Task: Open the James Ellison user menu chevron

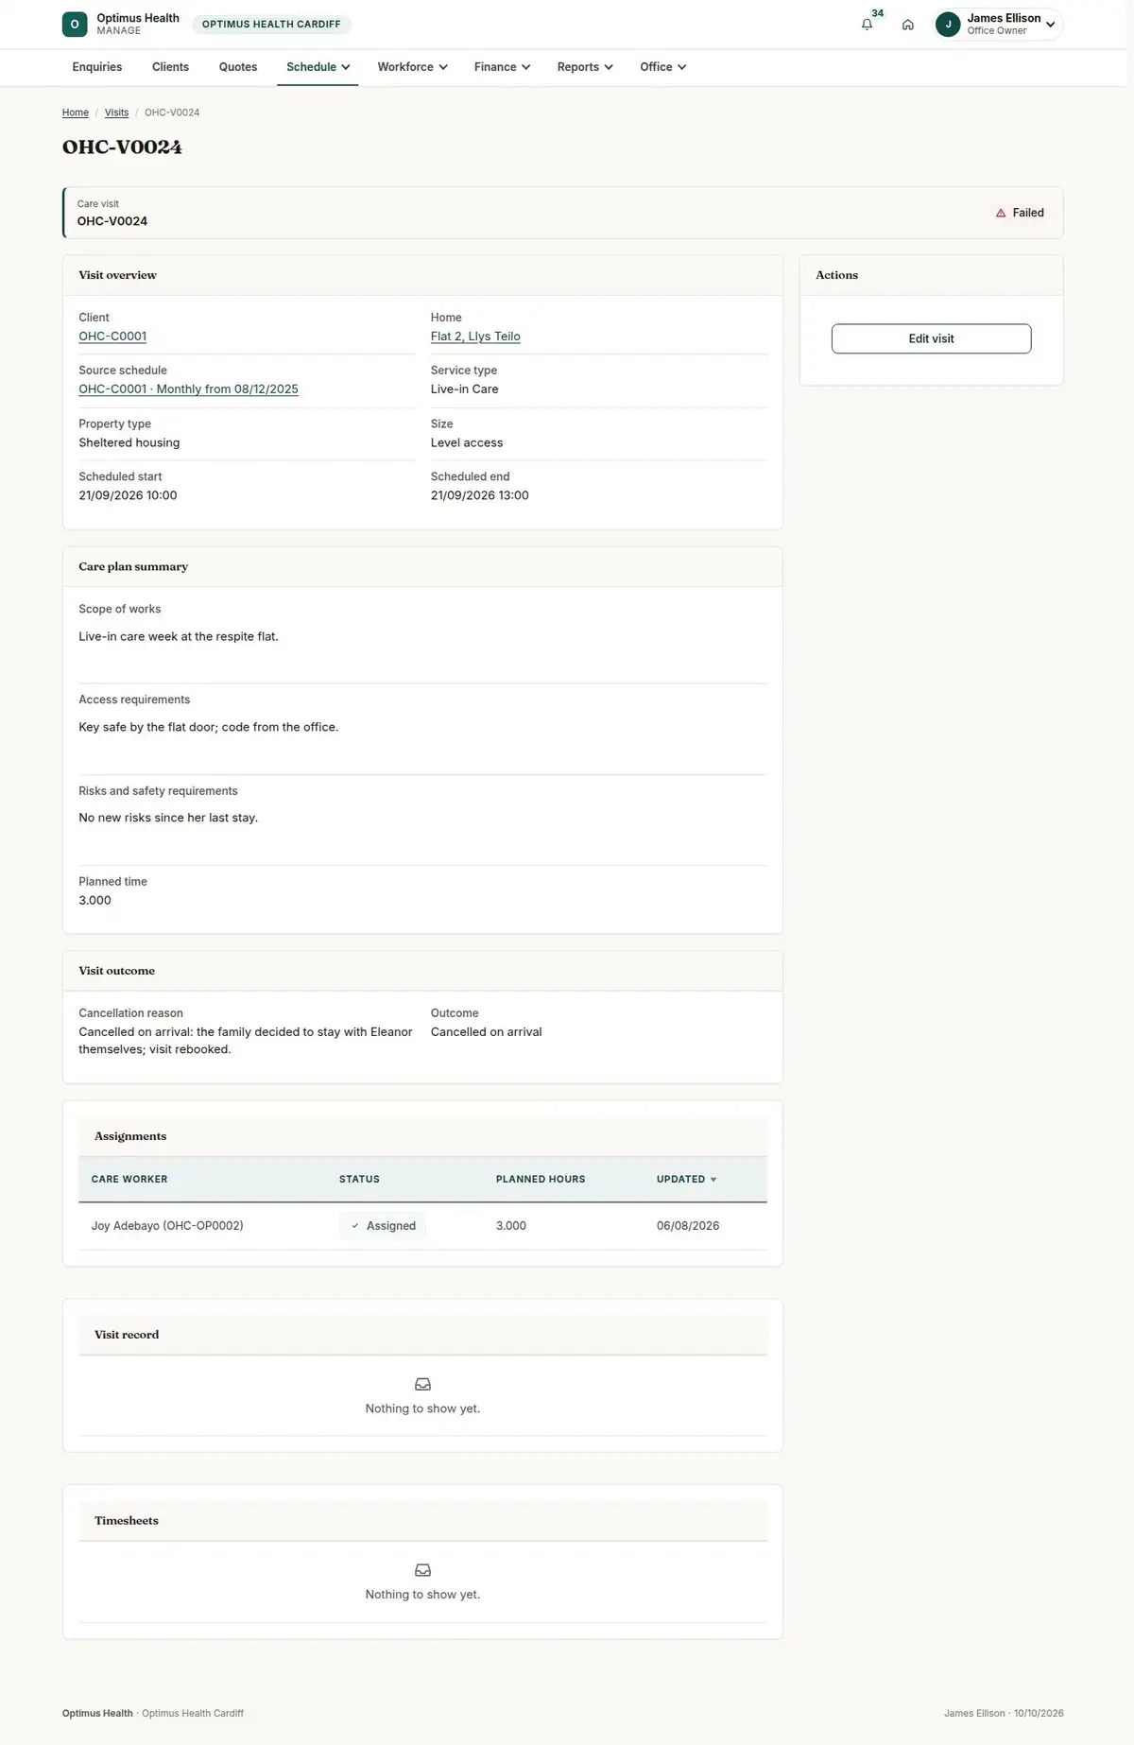Action: coord(1050,25)
